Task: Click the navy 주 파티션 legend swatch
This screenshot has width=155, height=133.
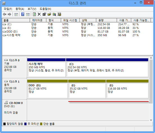Action: (x=25, y=124)
